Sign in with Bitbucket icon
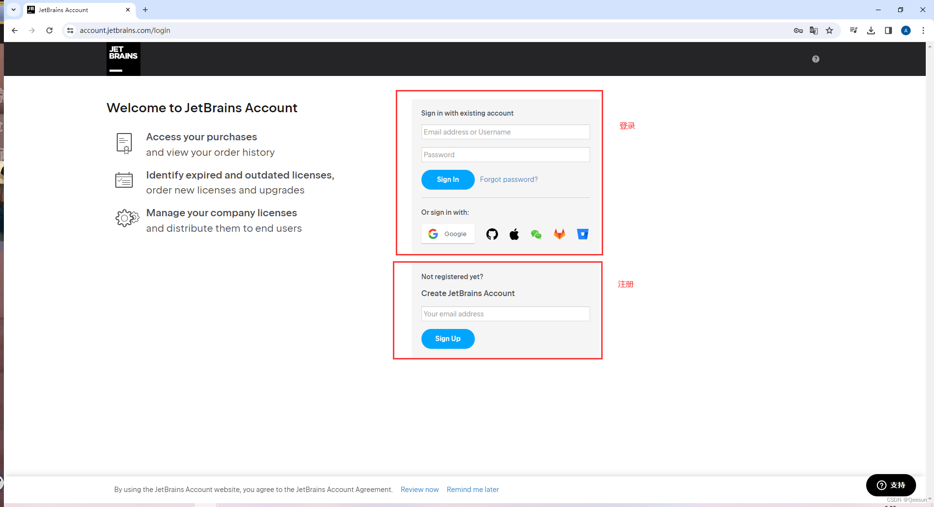The height and width of the screenshot is (507, 934). click(583, 234)
